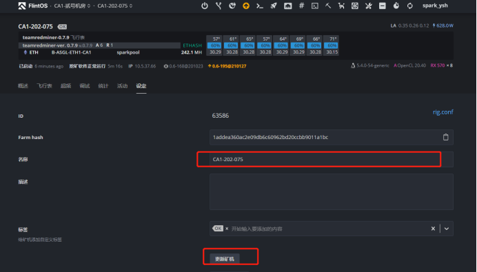Screen dimensions: 477x272
Task: Click the ethernet port icon
Action: point(287,6)
